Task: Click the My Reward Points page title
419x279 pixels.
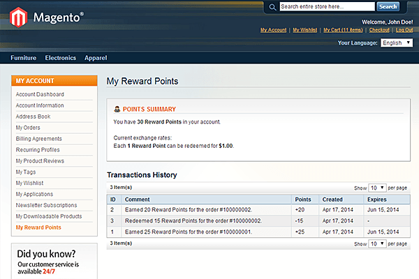Action: tap(142, 81)
